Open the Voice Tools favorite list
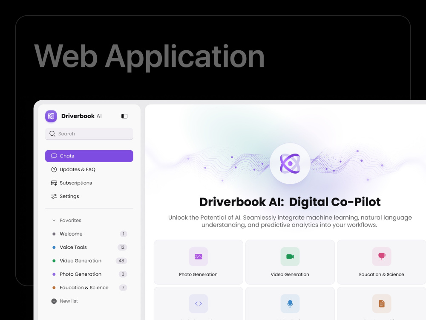This screenshot has height=320, width=426. [x=73, y=247]
